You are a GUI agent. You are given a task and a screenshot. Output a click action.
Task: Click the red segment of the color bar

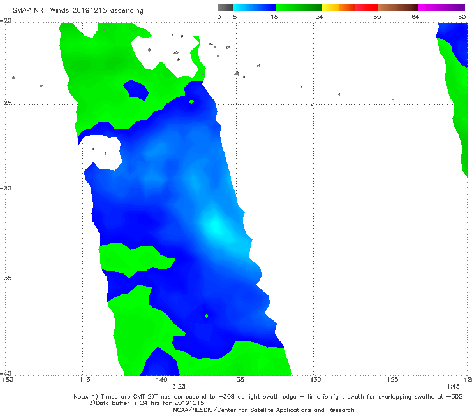(x=366, y=8)
